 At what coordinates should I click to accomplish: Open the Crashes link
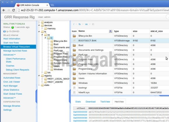pos(10,66)
